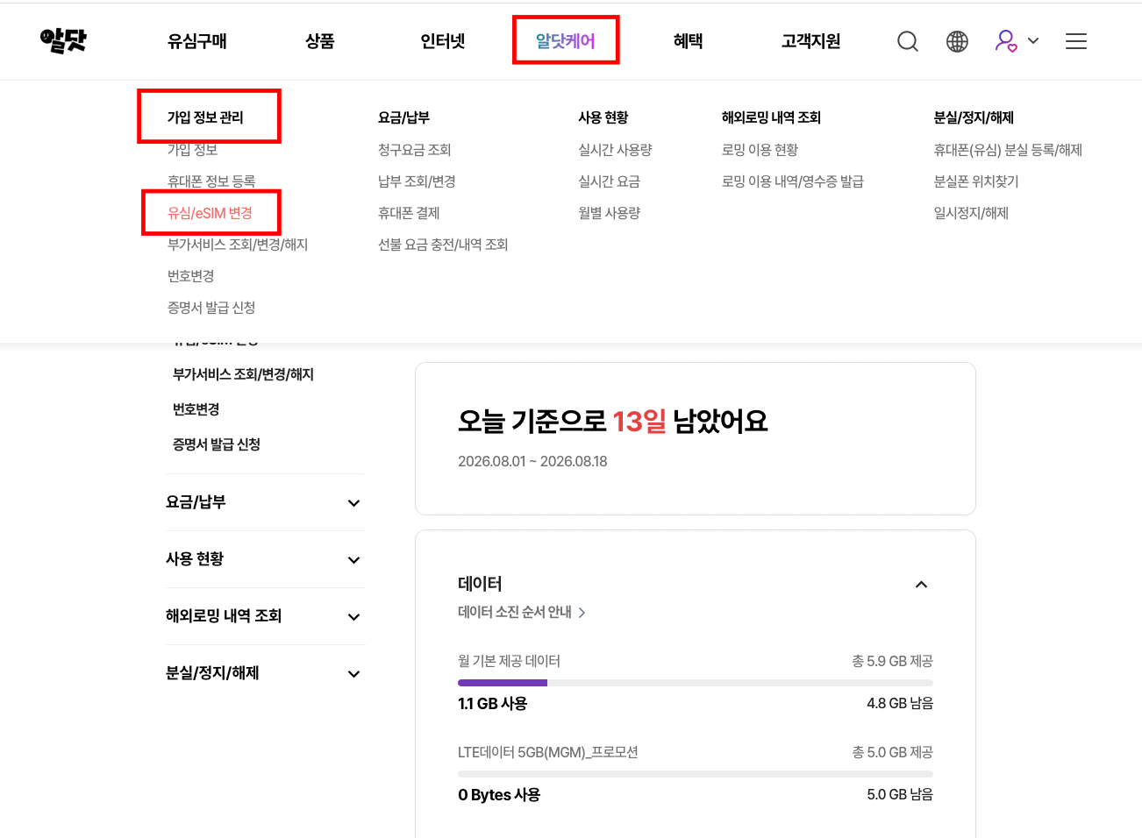Open the 유심구매 menu
This screenshot has height=838, width=1142.
click(197, 41)
